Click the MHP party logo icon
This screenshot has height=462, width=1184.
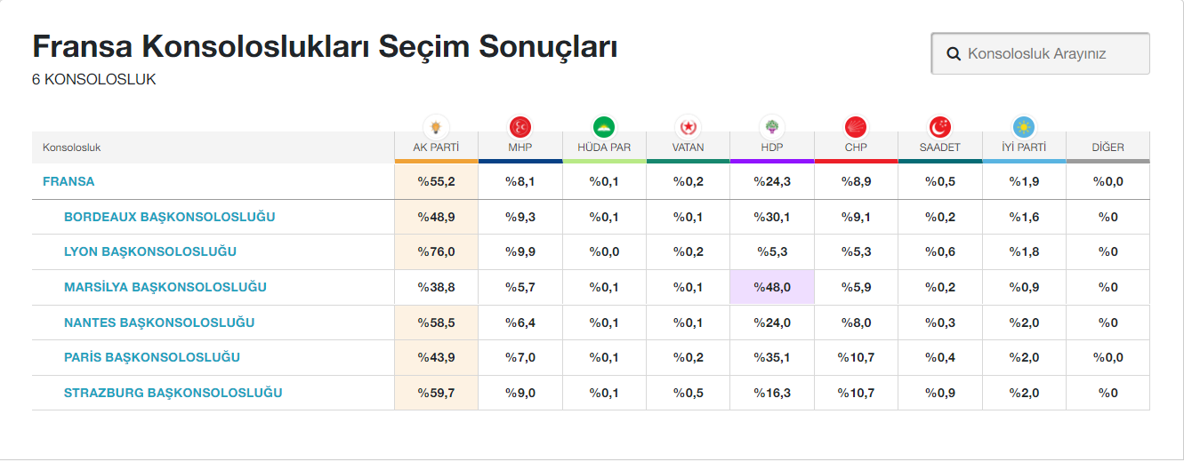click(520, 126)
